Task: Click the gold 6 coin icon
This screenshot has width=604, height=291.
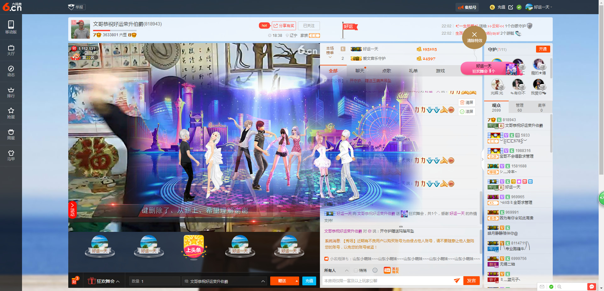Action: coord(492,7)
